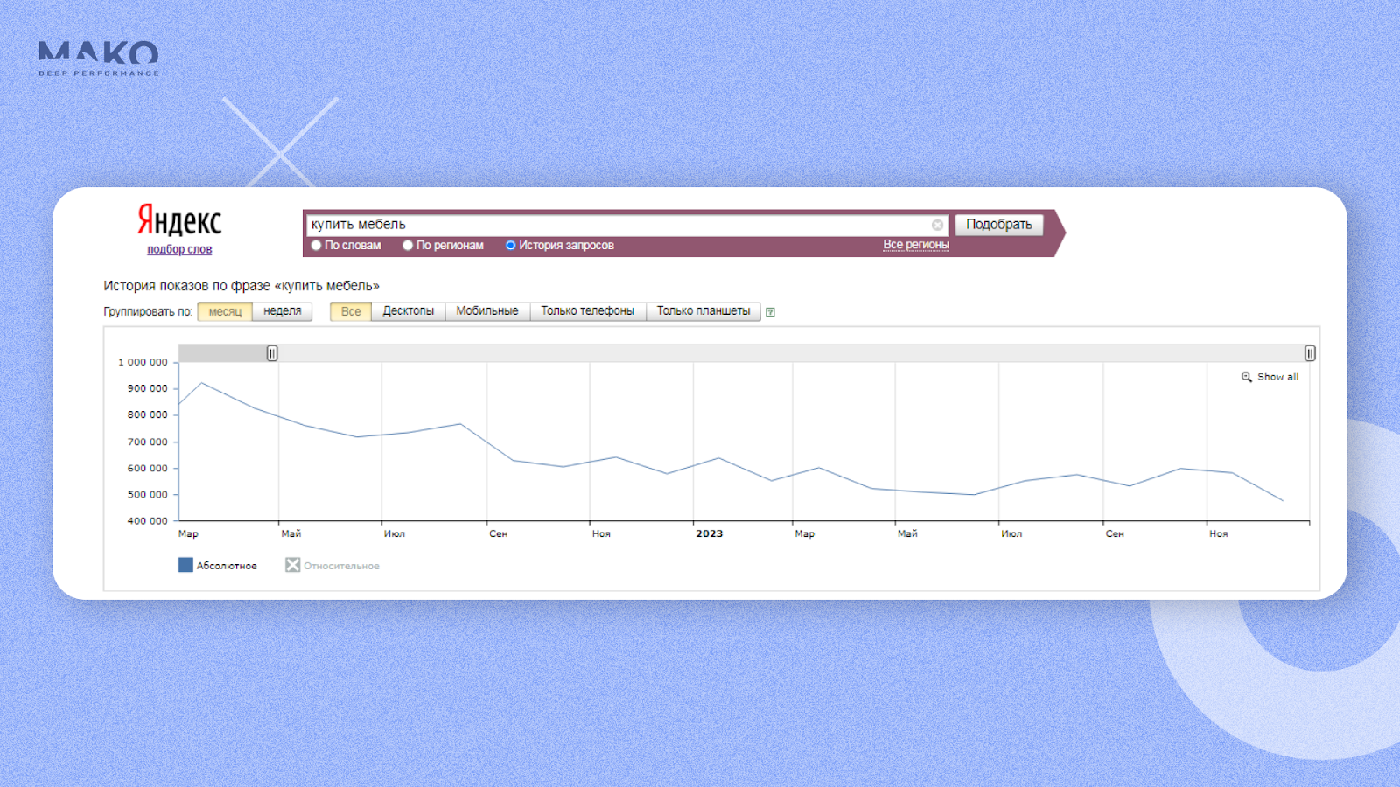Click the 'История показов по фразе' heading
Image resolution: width=1400 pixels, height=787 pixels.
241,286
